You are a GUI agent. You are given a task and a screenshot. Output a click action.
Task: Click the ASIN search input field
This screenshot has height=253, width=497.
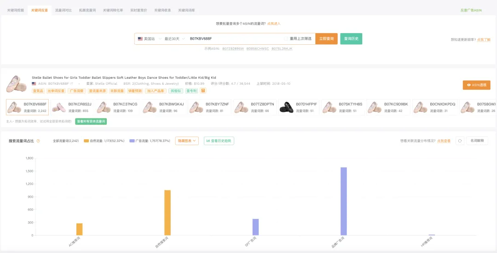point(235,39)
